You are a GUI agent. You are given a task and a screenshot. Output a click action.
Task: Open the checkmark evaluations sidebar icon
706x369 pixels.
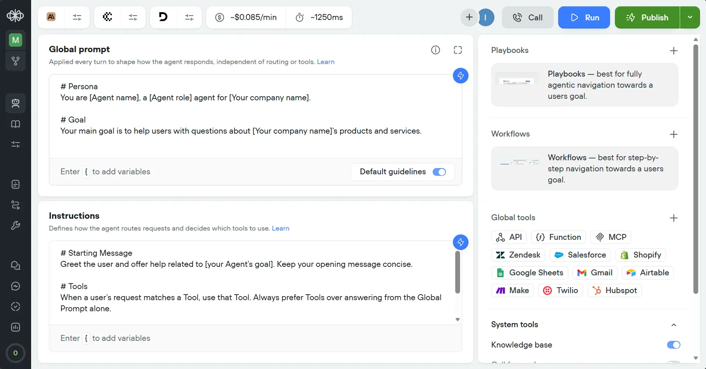[16, 306]
